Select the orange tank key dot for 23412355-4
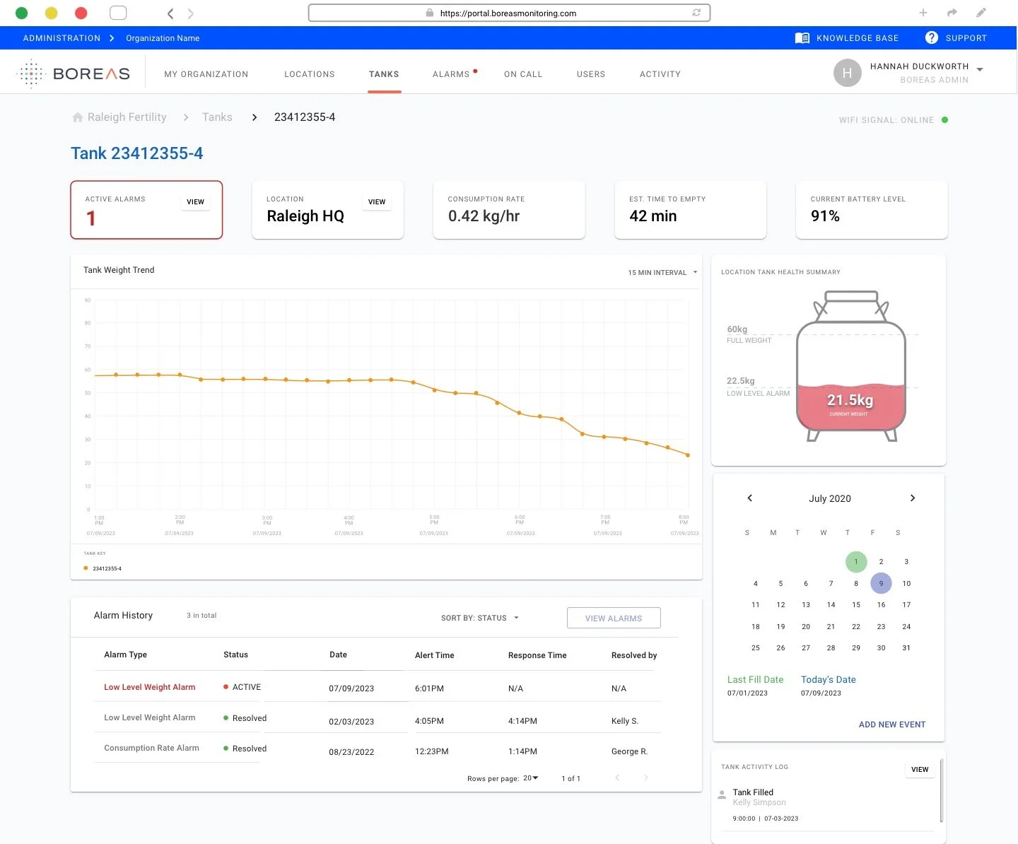 (86, 568)
